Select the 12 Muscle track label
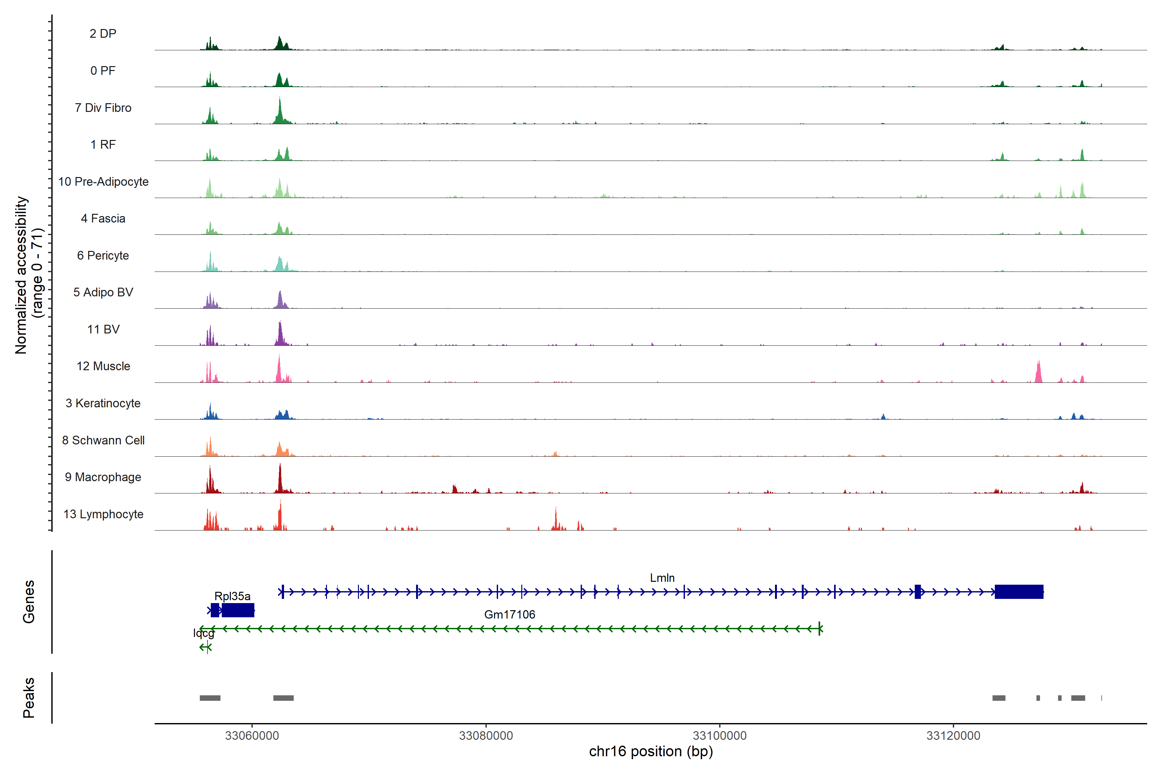Image resolution: width=1162 pixels, height=774 pixels. [103, 366]
